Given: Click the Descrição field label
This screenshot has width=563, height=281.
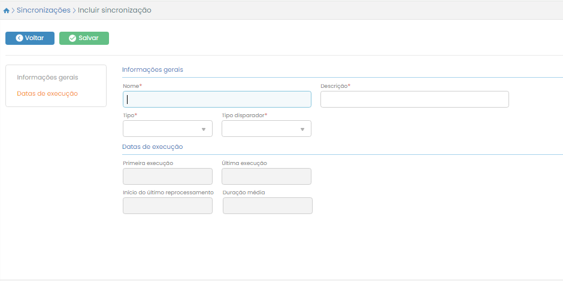Looking at the screenshot, I should click(x=335, y=86).
